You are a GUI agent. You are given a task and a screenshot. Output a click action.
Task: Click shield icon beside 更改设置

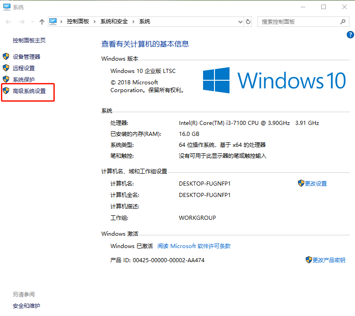click(301, 183)
